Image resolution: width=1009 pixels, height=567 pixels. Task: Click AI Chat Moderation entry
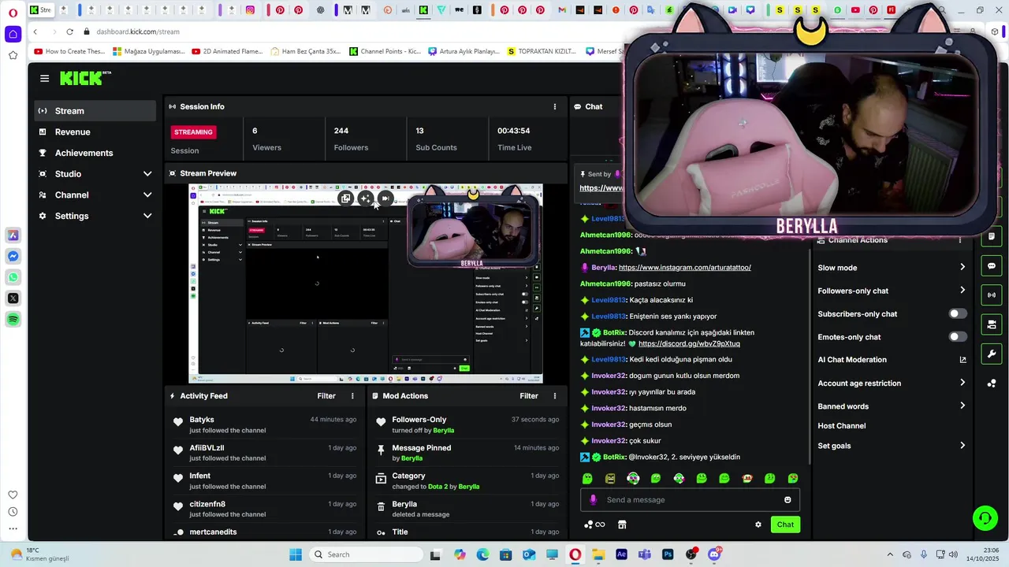click(852, 360)
